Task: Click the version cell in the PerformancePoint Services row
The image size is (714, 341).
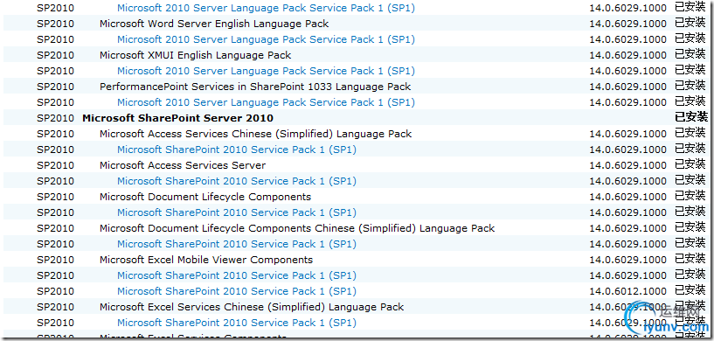Action: (628, 87)
